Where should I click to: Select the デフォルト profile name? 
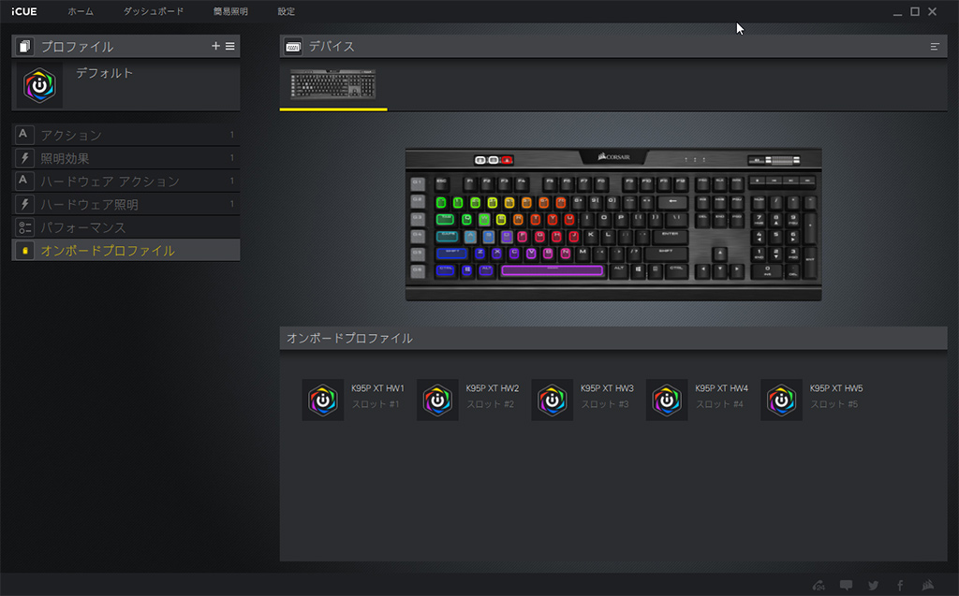[x=104, y=73]
